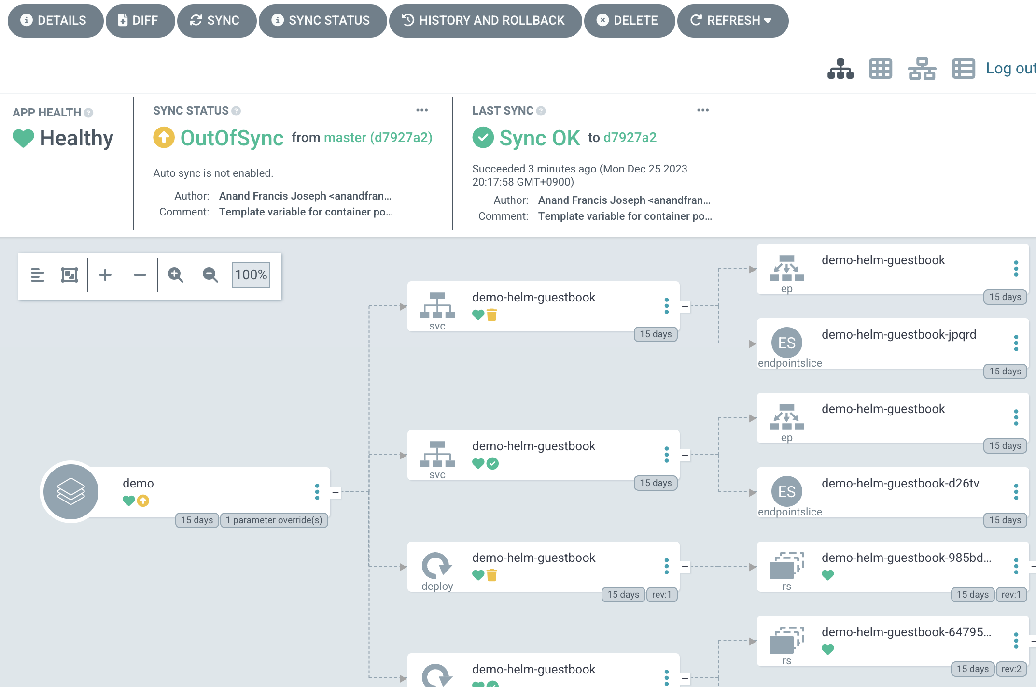This screenshot has height=687, width=1036.
Task: Open Sync Status panel three-dot menu
Action: coord(422,110)
